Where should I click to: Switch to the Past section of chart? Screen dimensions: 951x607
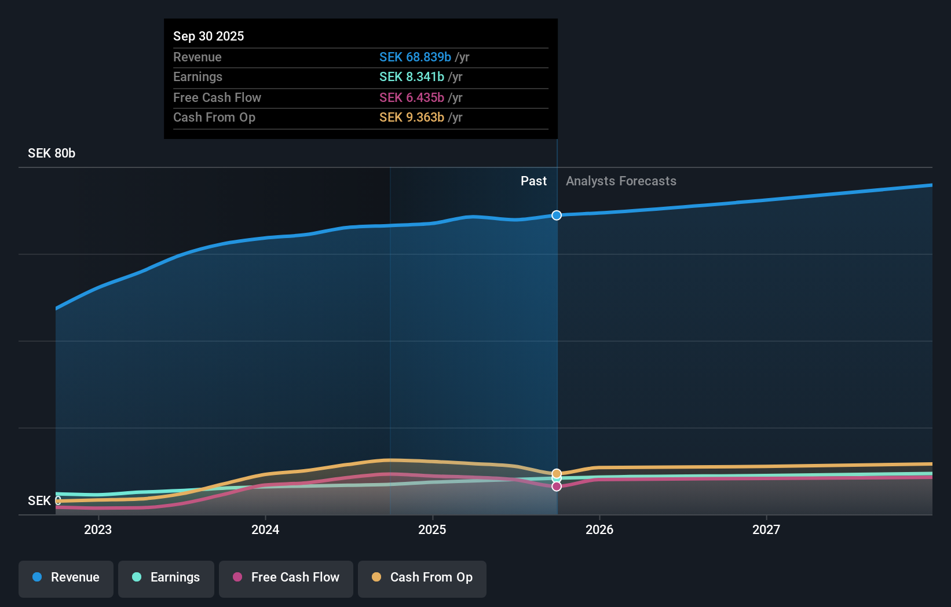[x=533, y=181]
